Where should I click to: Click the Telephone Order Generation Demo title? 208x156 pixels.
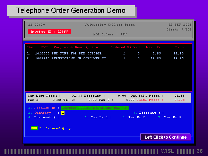71,10
